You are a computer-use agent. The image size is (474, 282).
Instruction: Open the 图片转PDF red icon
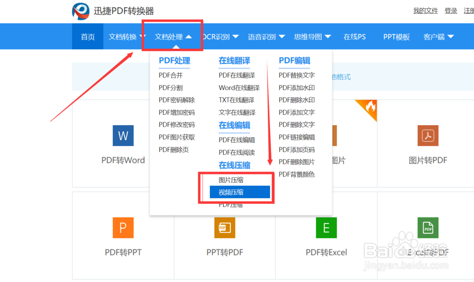428,136
